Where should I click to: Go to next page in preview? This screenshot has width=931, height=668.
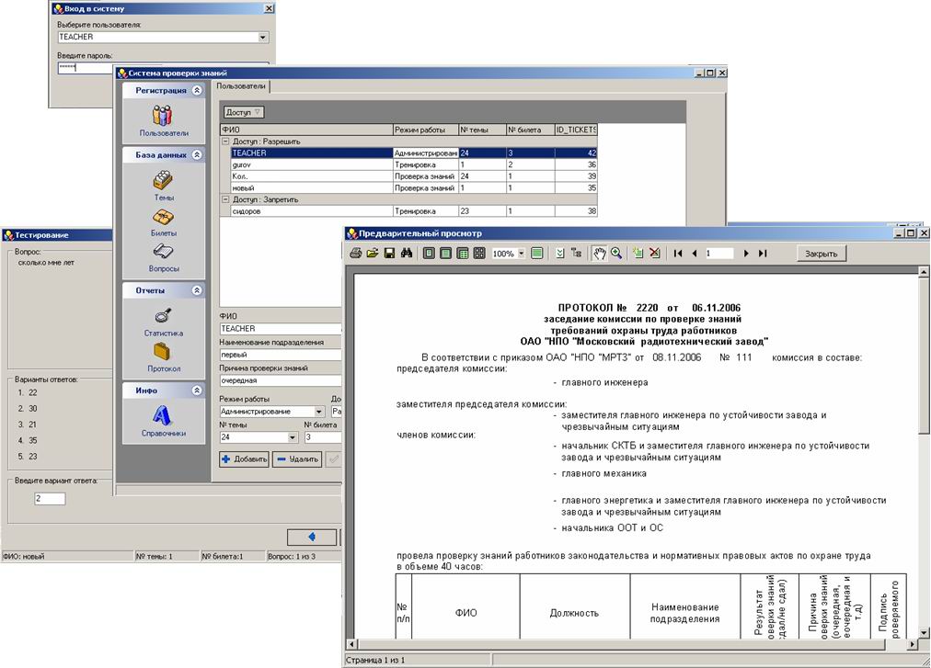point(746,254)
